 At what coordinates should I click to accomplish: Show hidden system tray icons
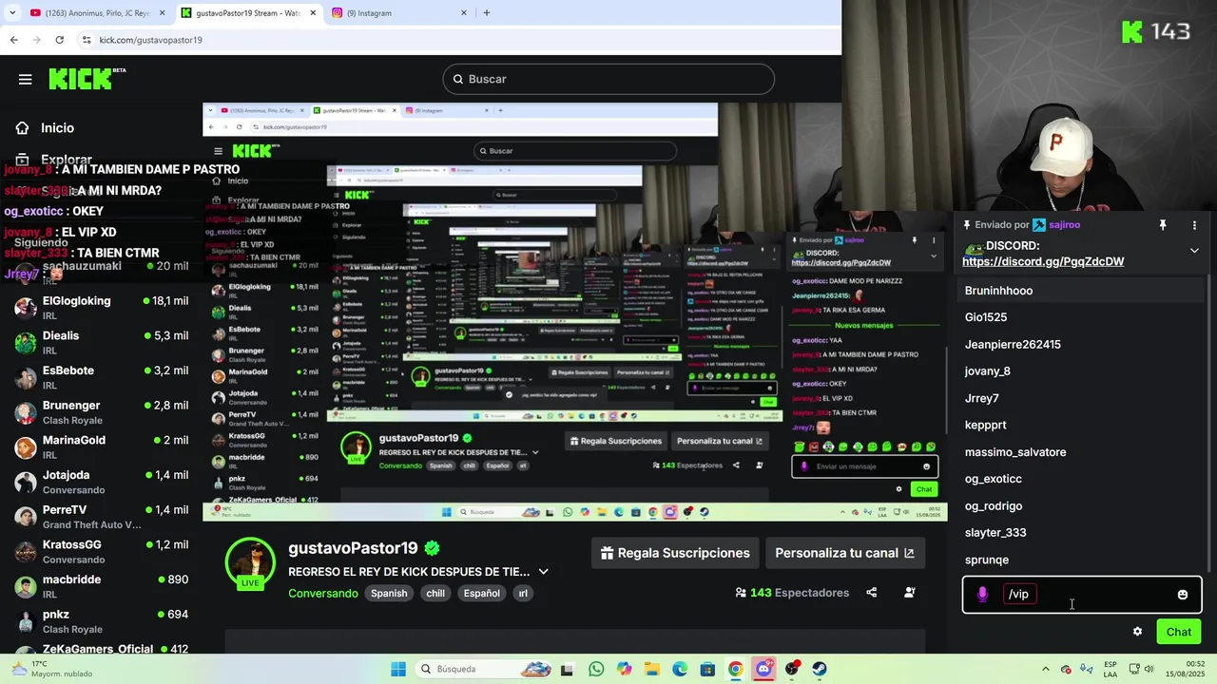point(1047,669)
